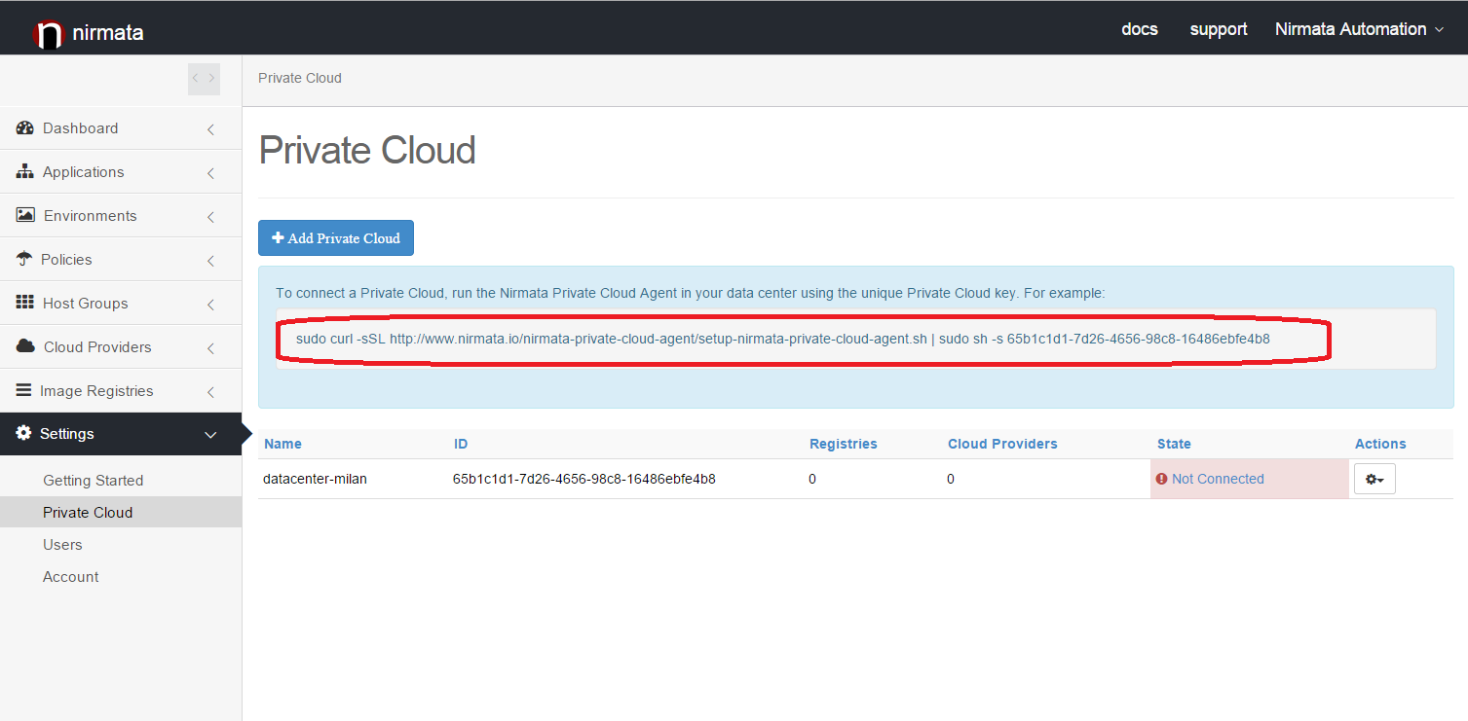Click the sudo curl command text

click(783, 339)
